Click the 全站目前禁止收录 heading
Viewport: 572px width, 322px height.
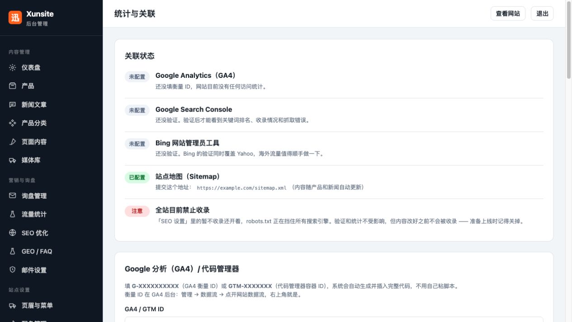click(182, 210)
